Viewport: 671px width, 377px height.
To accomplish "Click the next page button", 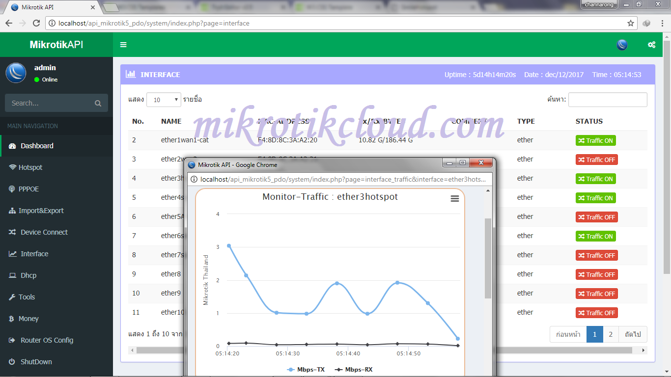I will click(633, 334).
